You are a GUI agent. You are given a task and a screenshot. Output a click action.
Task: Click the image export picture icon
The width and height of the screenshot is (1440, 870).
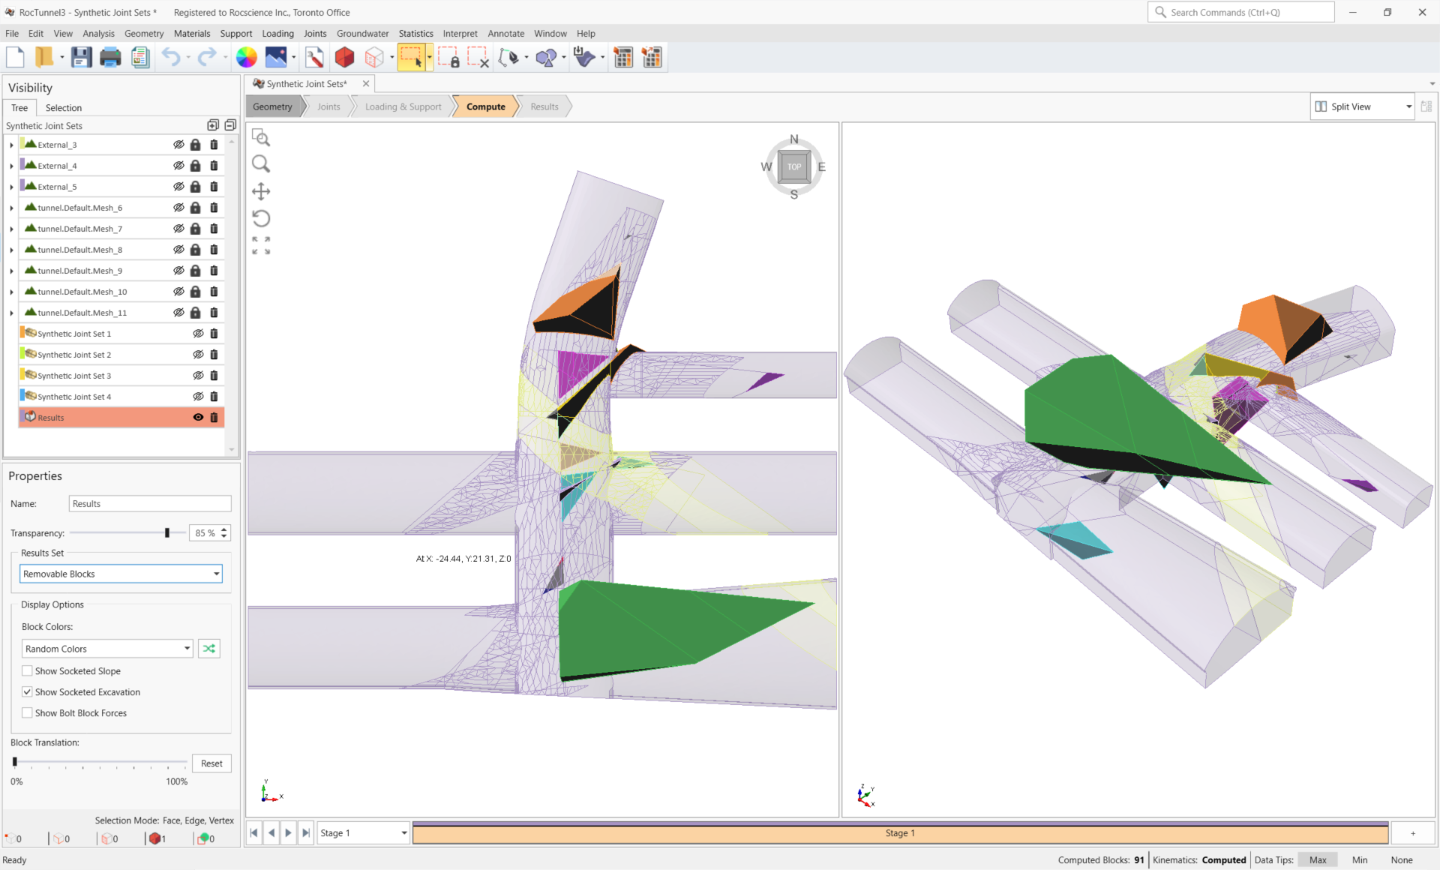click(276, 57)
